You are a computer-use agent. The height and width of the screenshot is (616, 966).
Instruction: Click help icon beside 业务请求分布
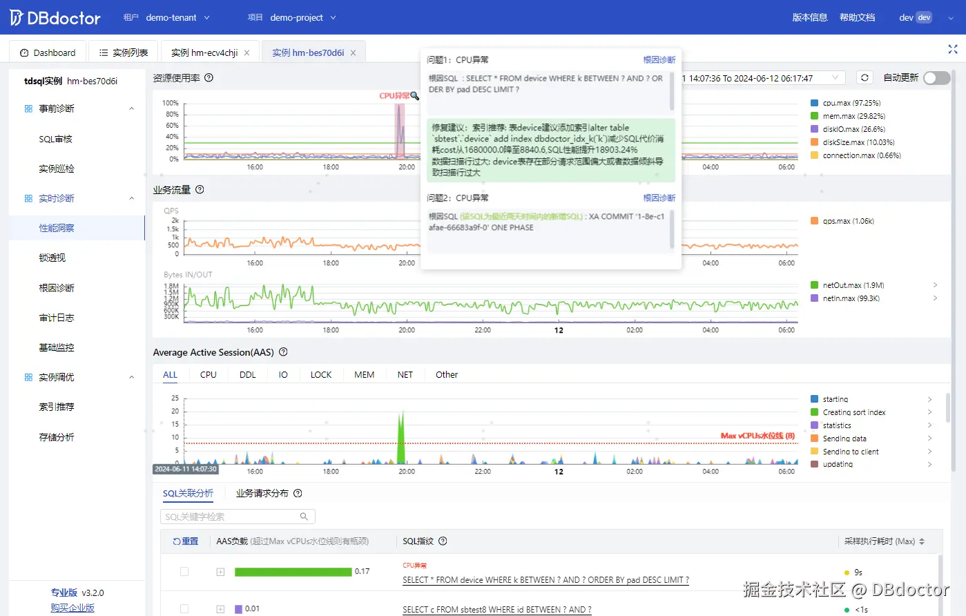coord(298,493)
